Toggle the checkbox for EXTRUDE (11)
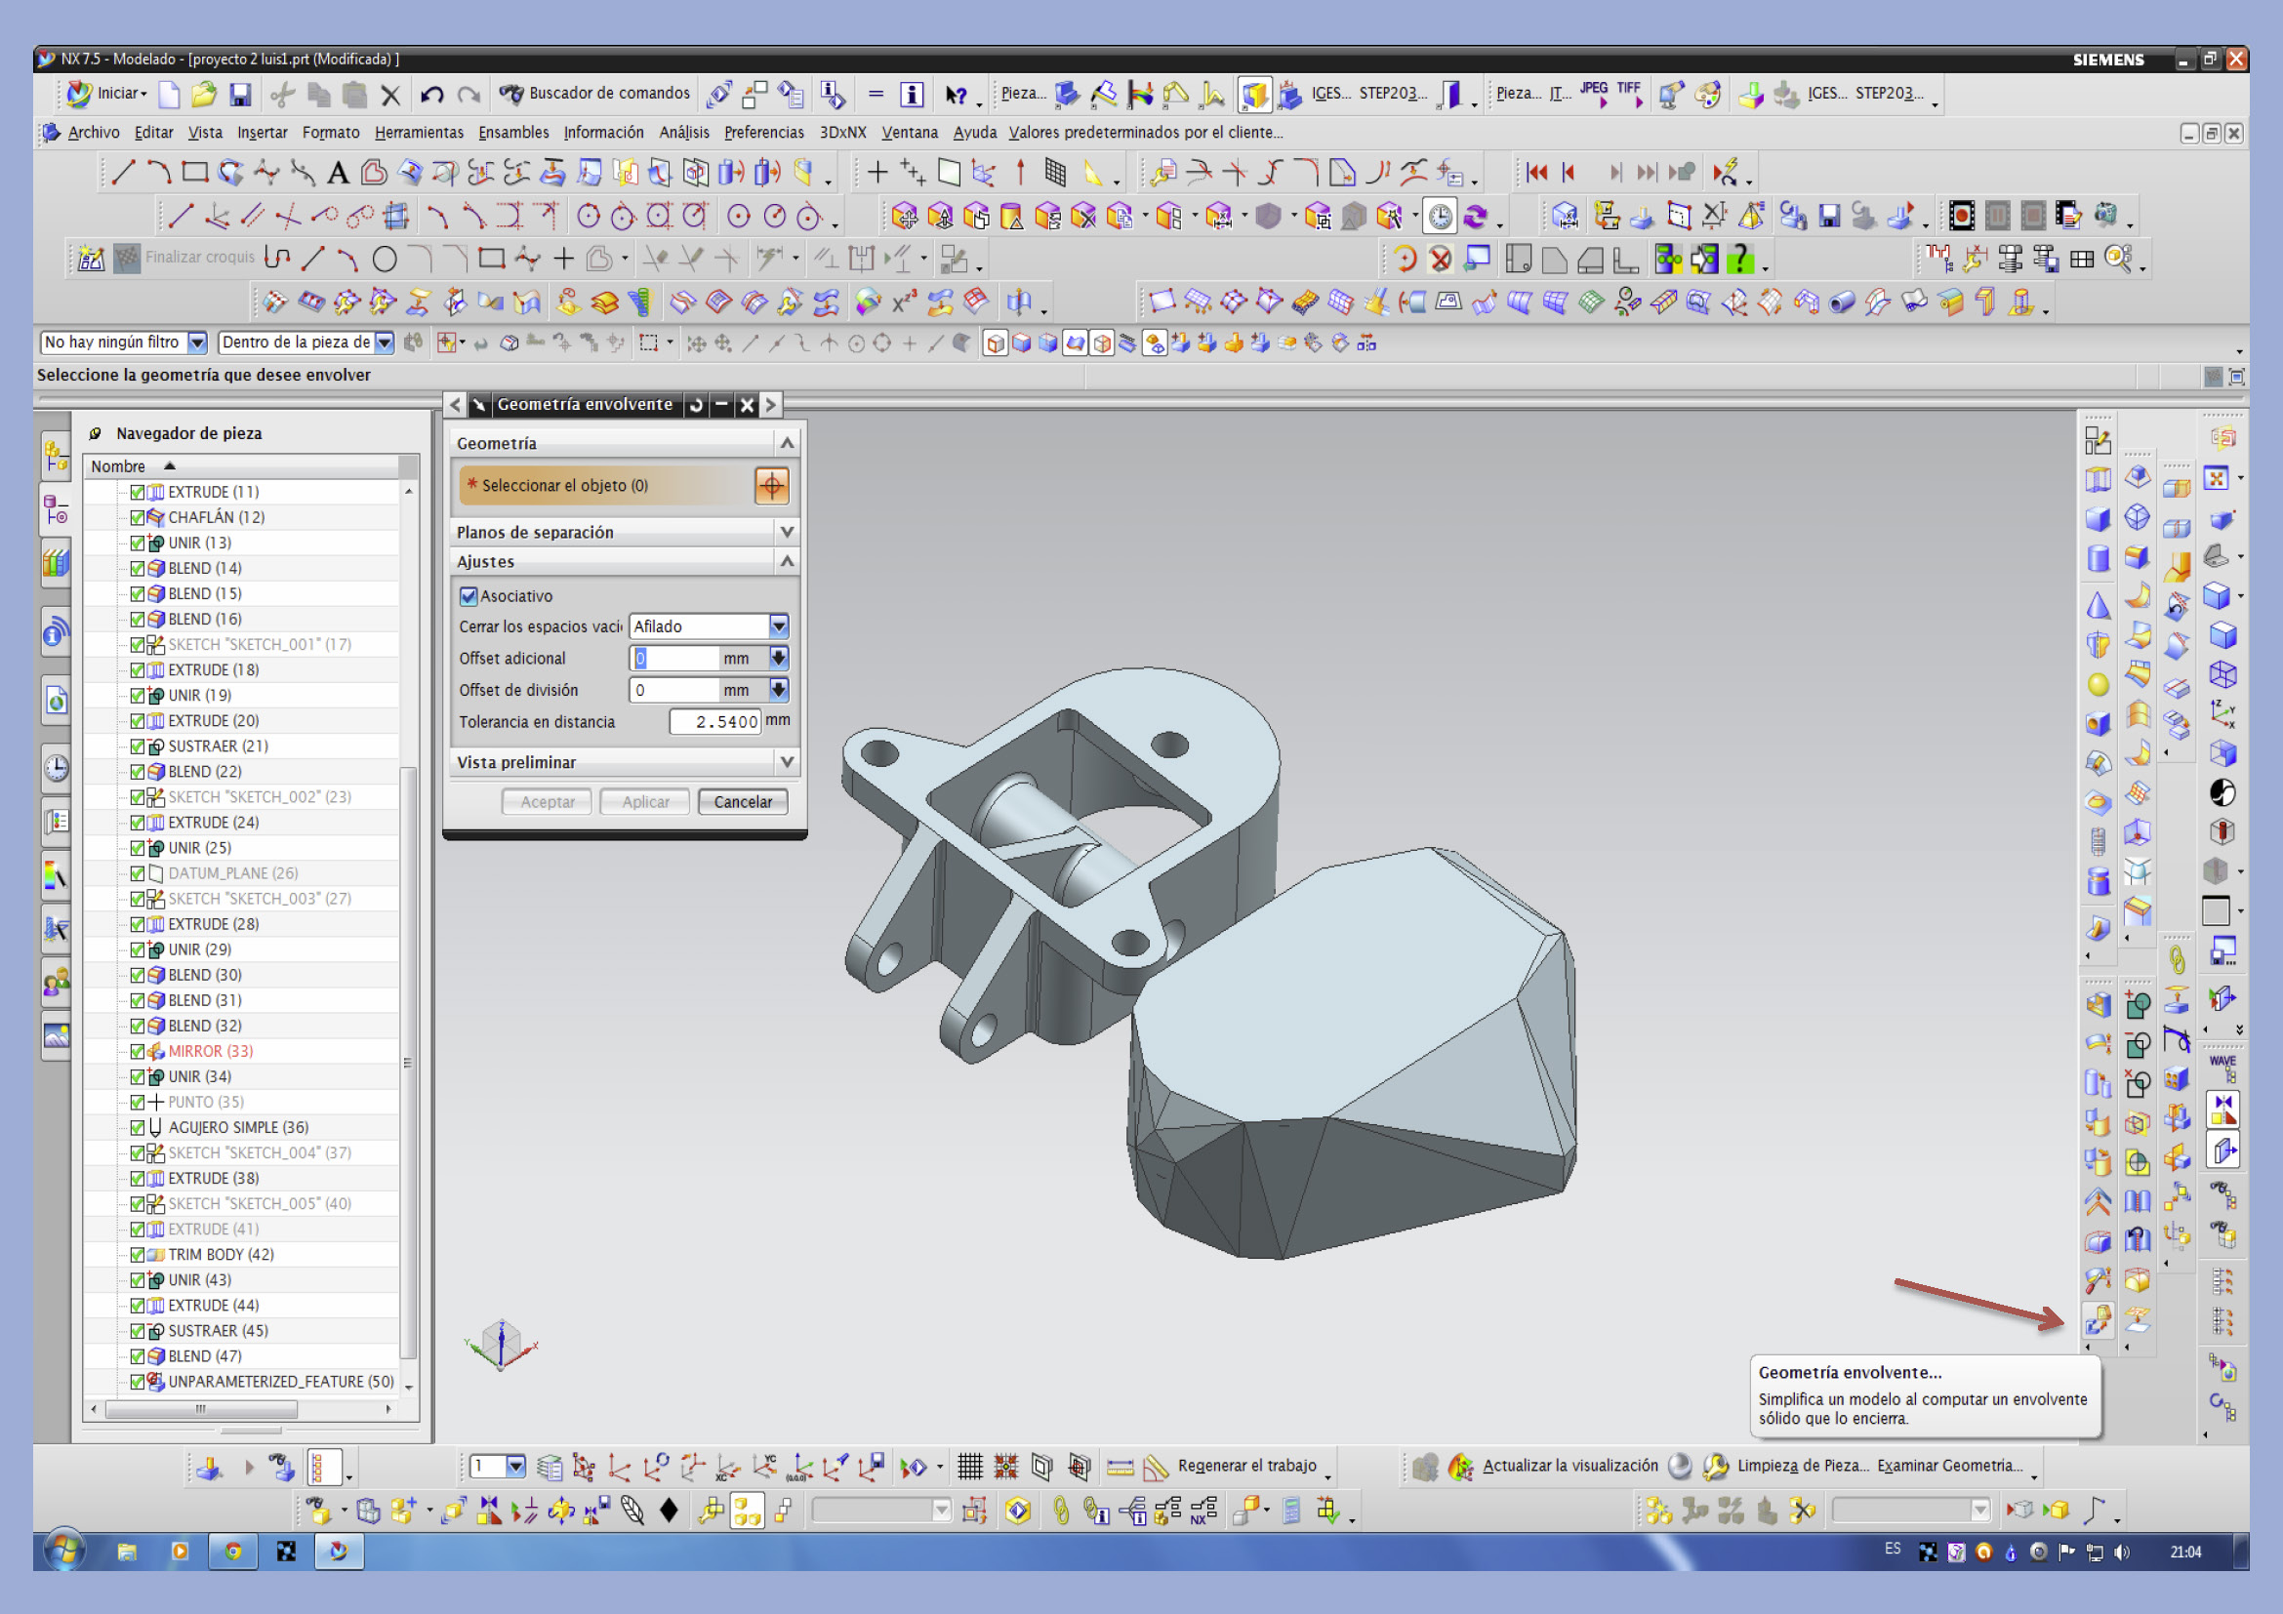 (138, 492)
